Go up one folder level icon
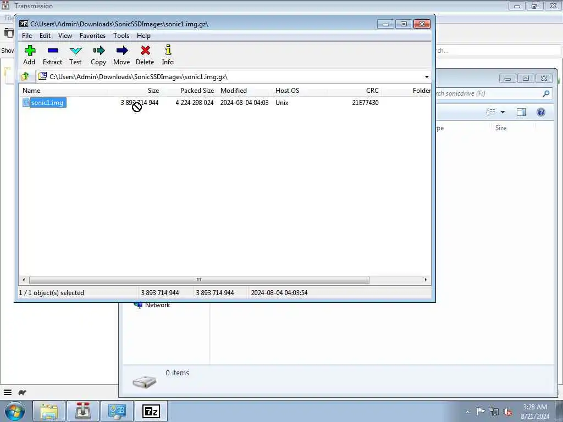Image resolution: width=563 pixels, height=422 pixels. pyautogui.click(x=25, y=76)
